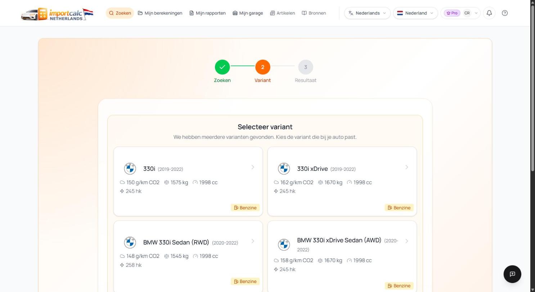Expand the Pro account menu chevron
This screenshot has height=292, width=535.
click(476, 13)
